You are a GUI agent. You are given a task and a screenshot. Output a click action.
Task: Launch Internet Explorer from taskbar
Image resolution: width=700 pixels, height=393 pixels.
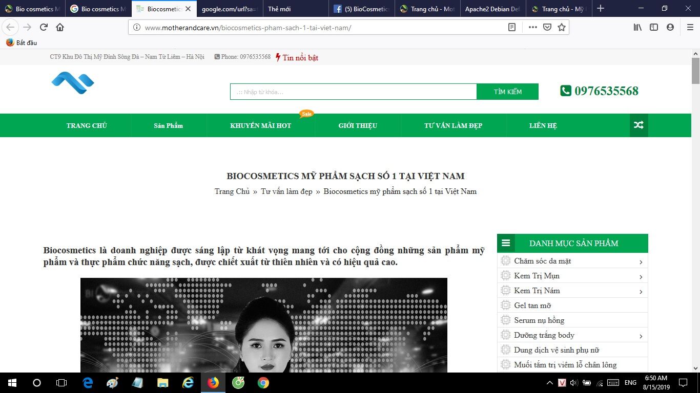(x=188, y=383)
